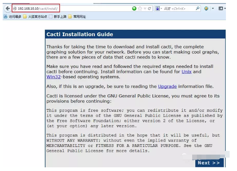Screen dimensions: 237x171
Task: Click the 常用网址 folder icon
Action: 70,16
